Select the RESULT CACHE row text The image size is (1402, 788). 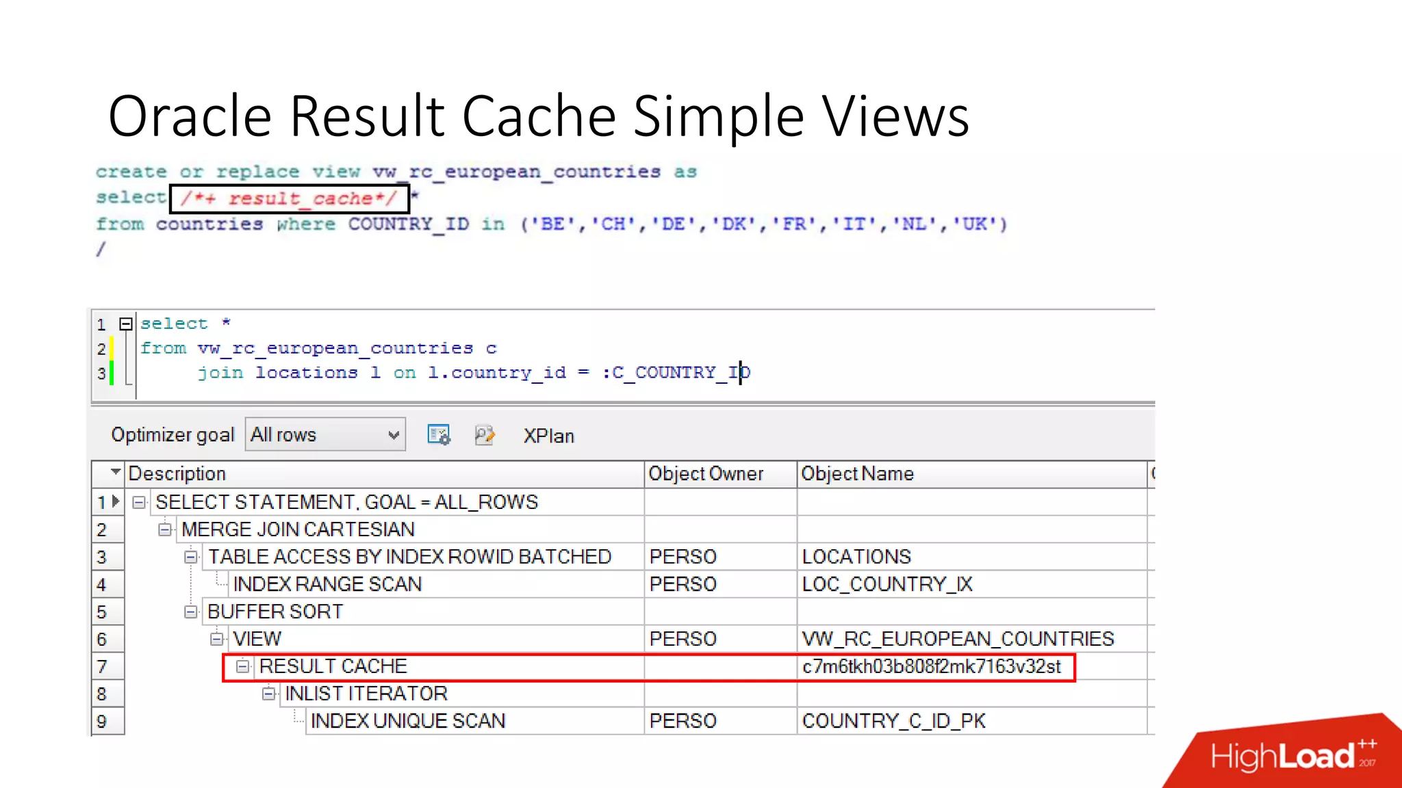click(333, 666)
